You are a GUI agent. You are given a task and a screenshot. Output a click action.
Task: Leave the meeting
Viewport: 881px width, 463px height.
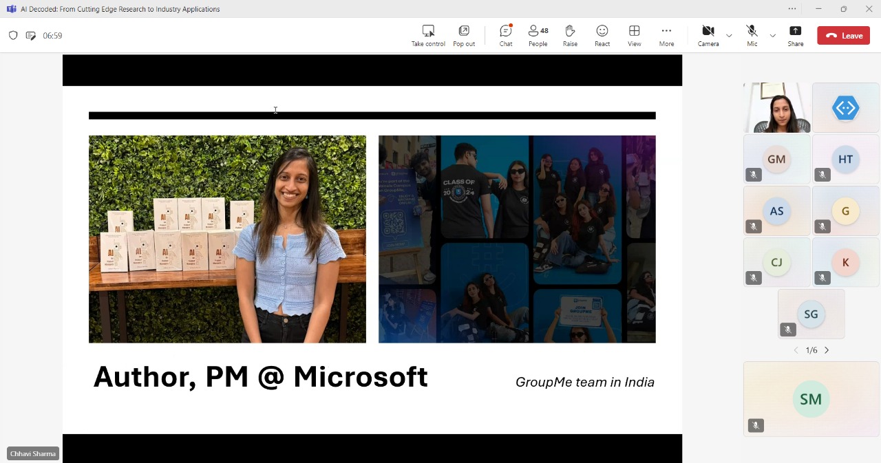(x=844, y=36)
